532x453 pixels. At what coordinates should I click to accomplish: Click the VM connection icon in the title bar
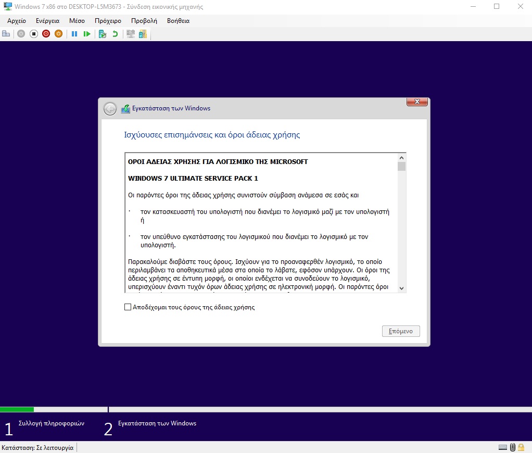coord(7,6)
